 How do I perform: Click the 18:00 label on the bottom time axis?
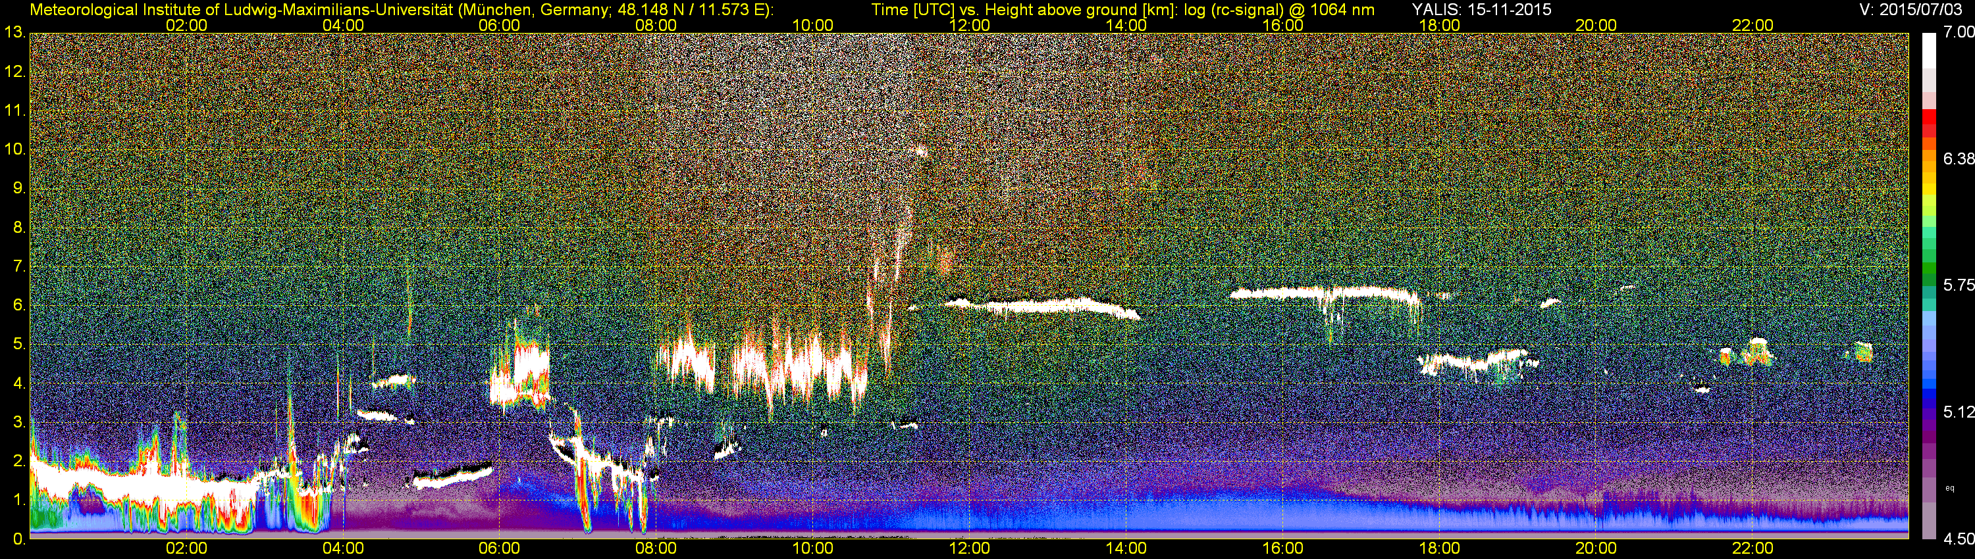pos(1439,548)
